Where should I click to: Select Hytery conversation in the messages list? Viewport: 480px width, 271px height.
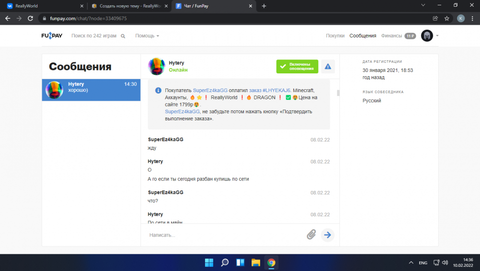91,90
